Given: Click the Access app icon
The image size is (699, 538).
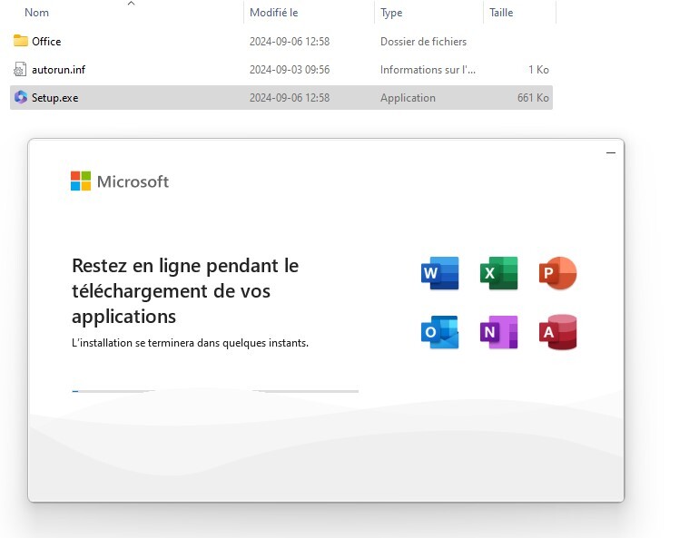Looking at the screenshot, I should pos(557,333).
